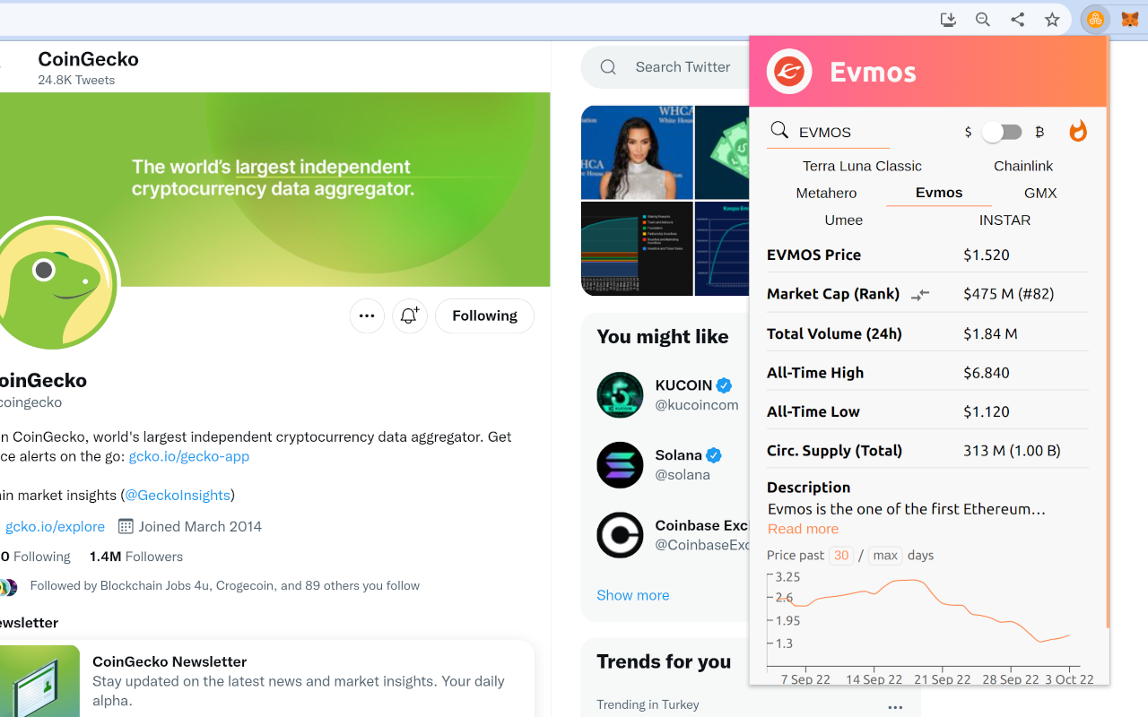Select the Chainlink coin tab

point(1023,166)
